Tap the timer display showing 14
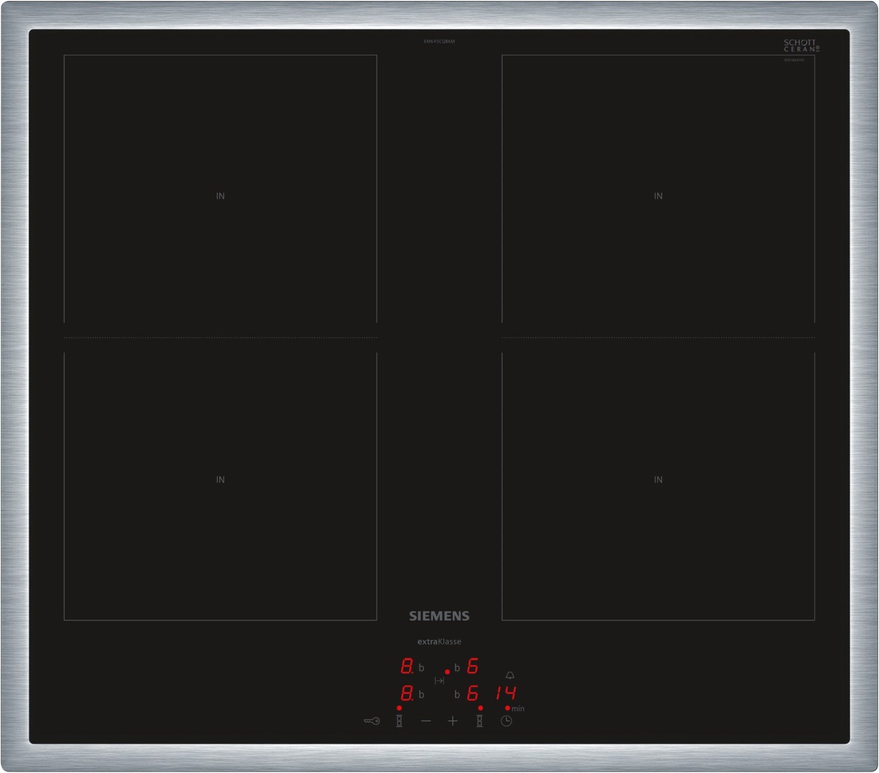 (506, 693)
